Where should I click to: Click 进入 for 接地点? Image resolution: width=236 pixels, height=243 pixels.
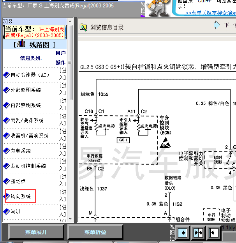[x=63, y=180]
